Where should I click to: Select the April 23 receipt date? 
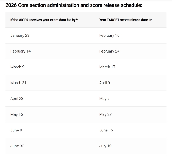point(17,99)
